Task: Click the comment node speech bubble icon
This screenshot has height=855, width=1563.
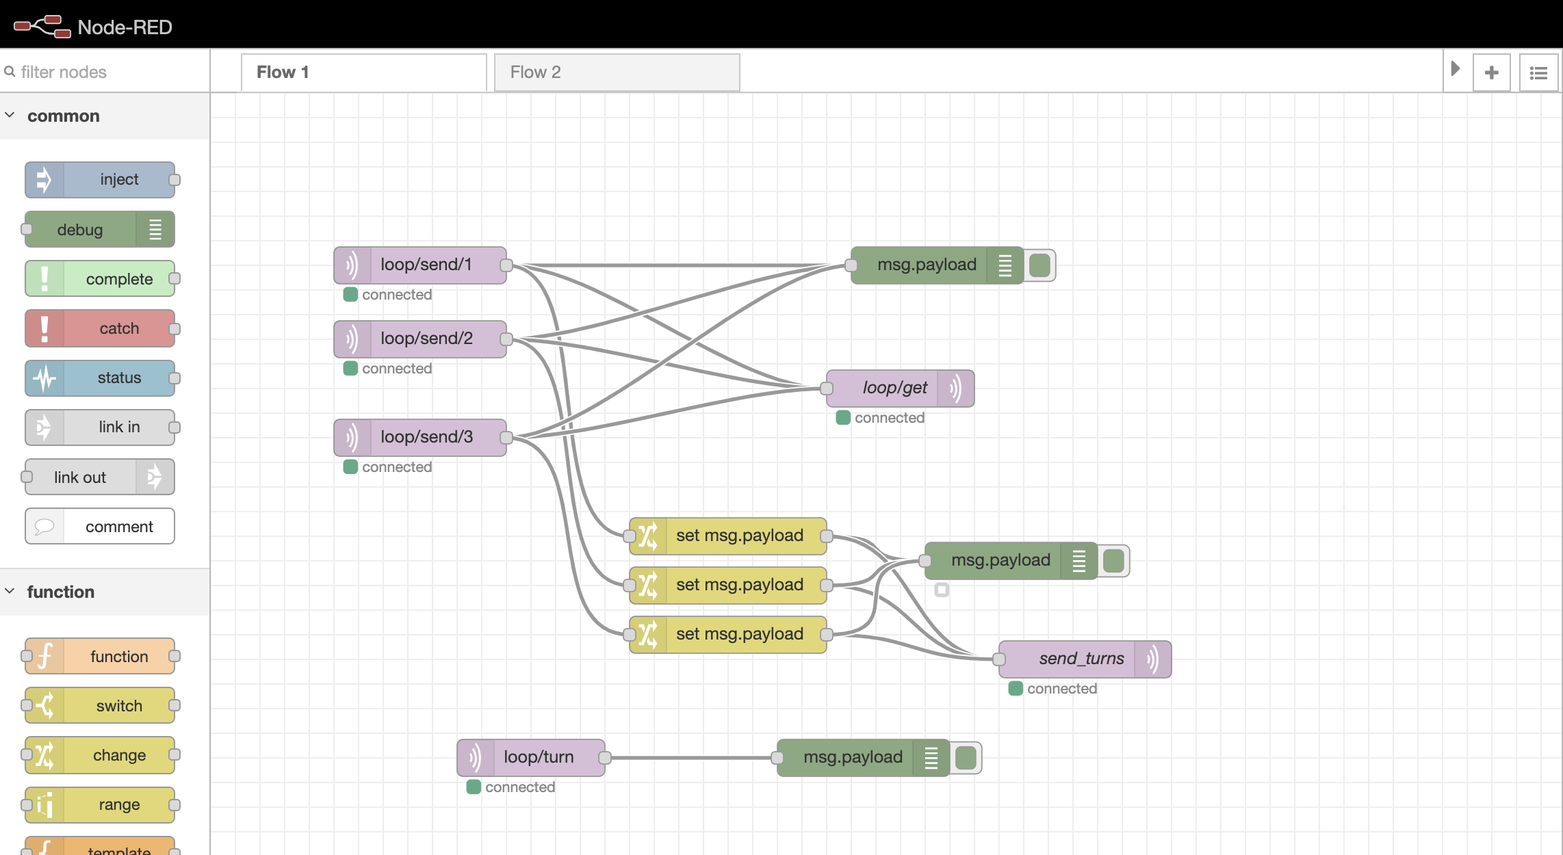Action: [44, 526]
